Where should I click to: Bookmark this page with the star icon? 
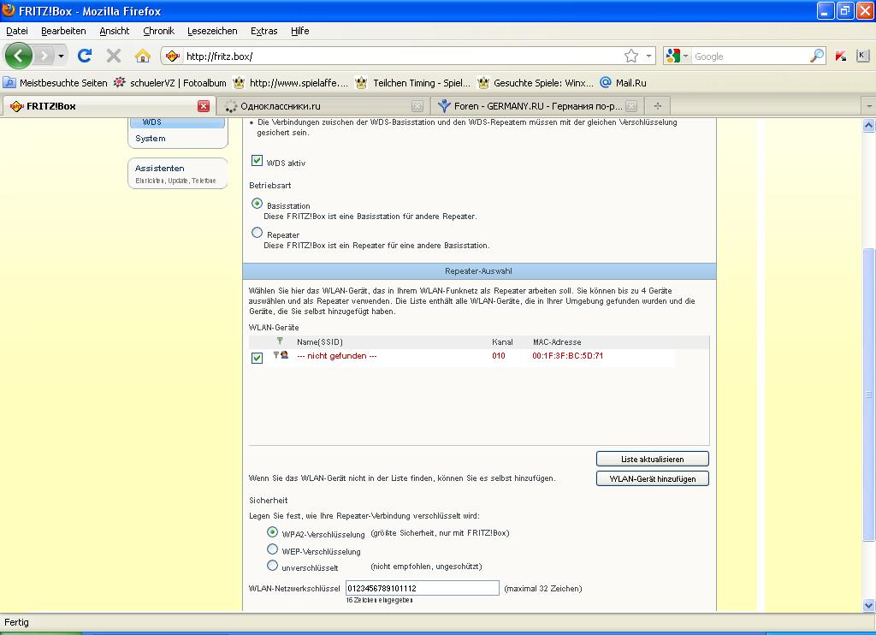(631, 56)
